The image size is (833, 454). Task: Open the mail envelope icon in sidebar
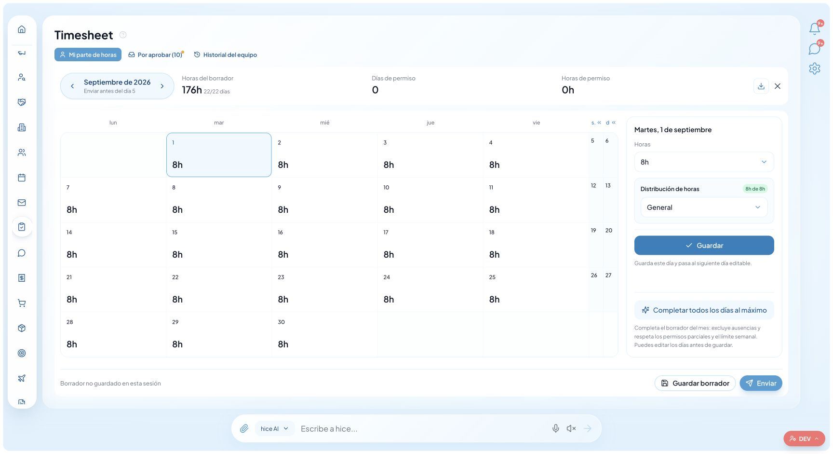[22, 203]
